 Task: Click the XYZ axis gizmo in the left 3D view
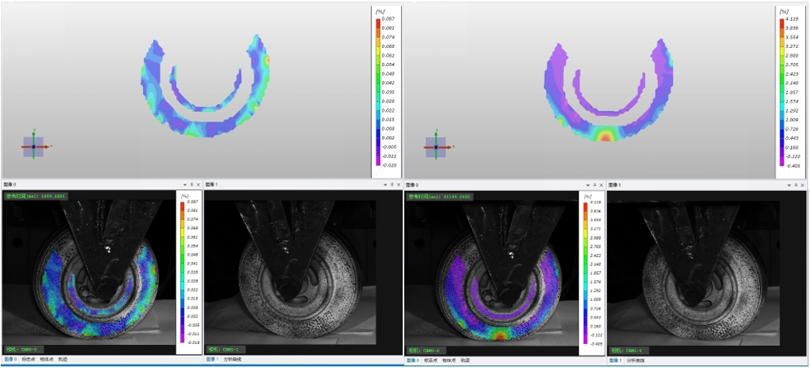33,146
